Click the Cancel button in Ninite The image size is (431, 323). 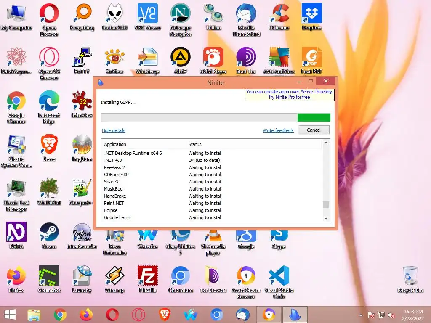314,130
